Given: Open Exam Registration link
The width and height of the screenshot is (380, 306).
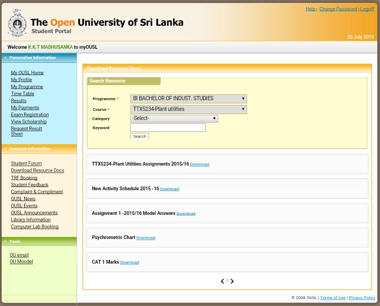Looking at the screenshot, I should coord(30,115).
